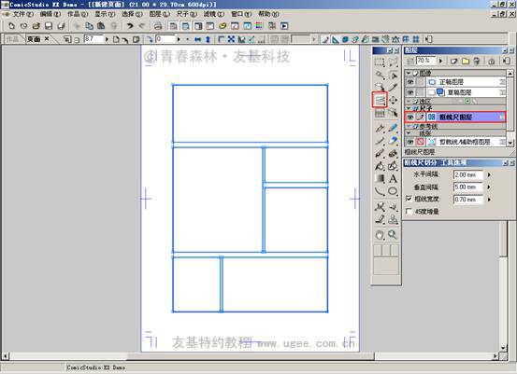Open the zoom 8.7 percent arrow
The height and width of the screenshot is (374, 517).
pyautogui.click(x=107, y=39)
